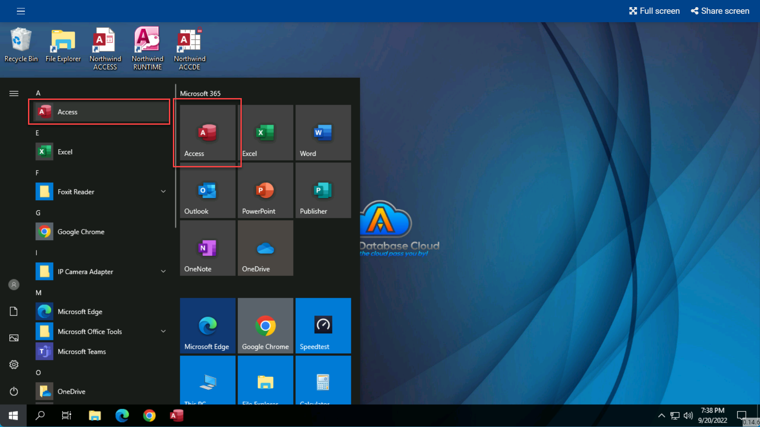Open Settings from the Start sidebar
This screenshot has height=427, width=760.
pos(14,364)
